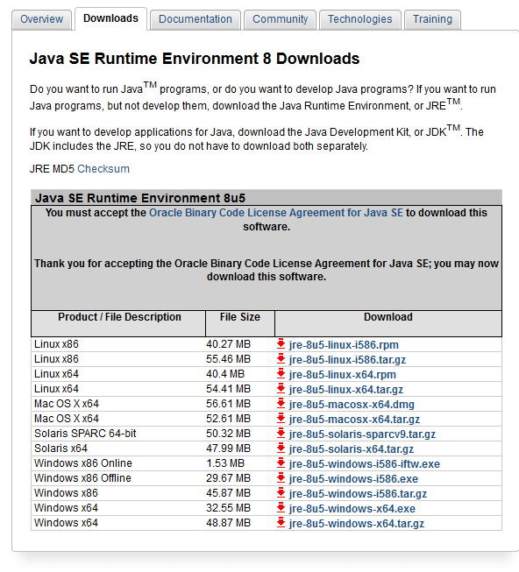Click the 56.61 MB file size cell
Image resolution: width=519 pixels, height=572 pixels.
(x=229, y=404)
